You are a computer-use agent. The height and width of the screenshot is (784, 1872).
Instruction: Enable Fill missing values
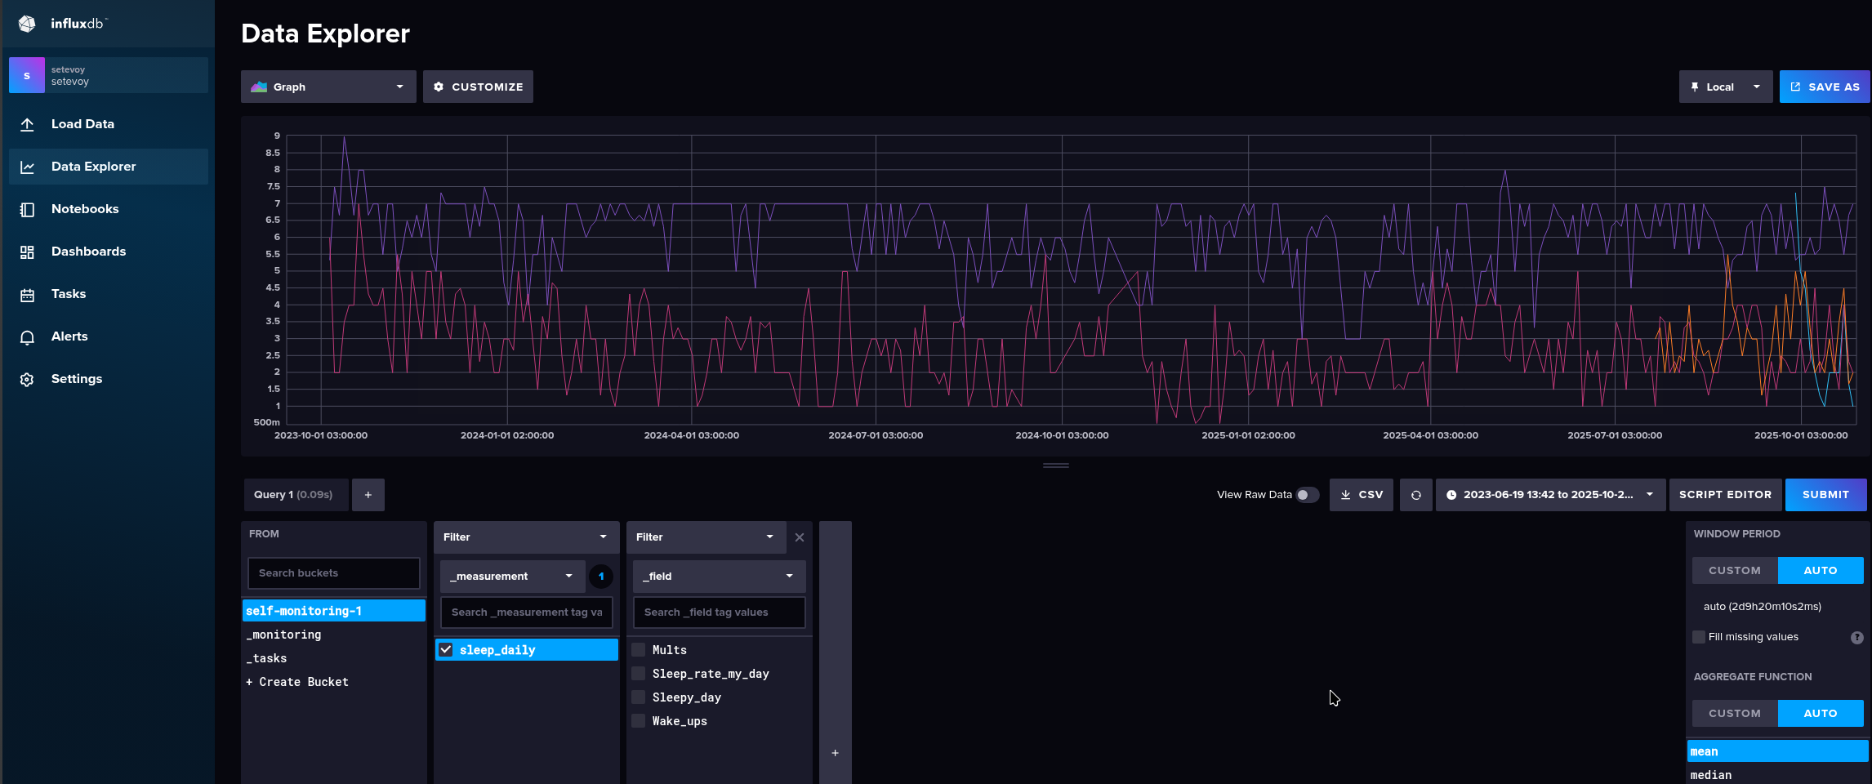(x=1699, y=636)
